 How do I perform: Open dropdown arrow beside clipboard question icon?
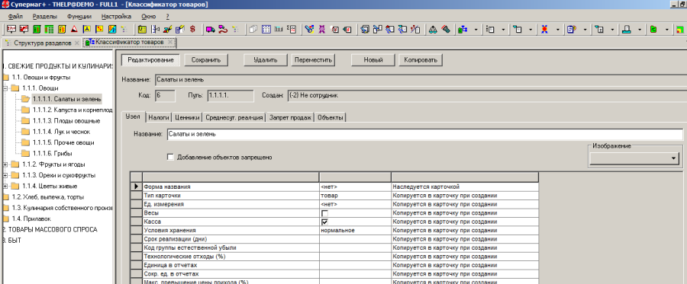tap(585, 29)
